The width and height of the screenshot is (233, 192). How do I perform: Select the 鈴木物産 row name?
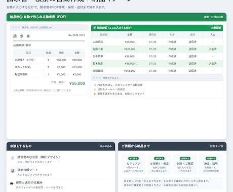pyautogui.click(x=98, y=64)
